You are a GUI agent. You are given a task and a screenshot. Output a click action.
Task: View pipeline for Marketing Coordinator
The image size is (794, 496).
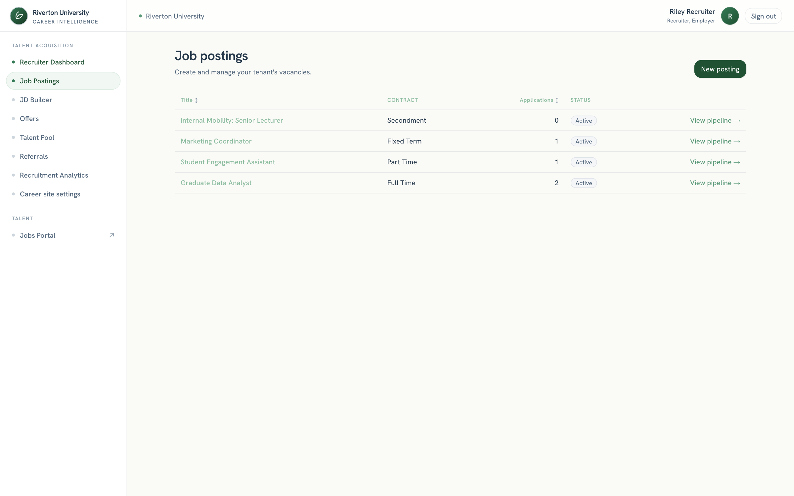point(715,141)
